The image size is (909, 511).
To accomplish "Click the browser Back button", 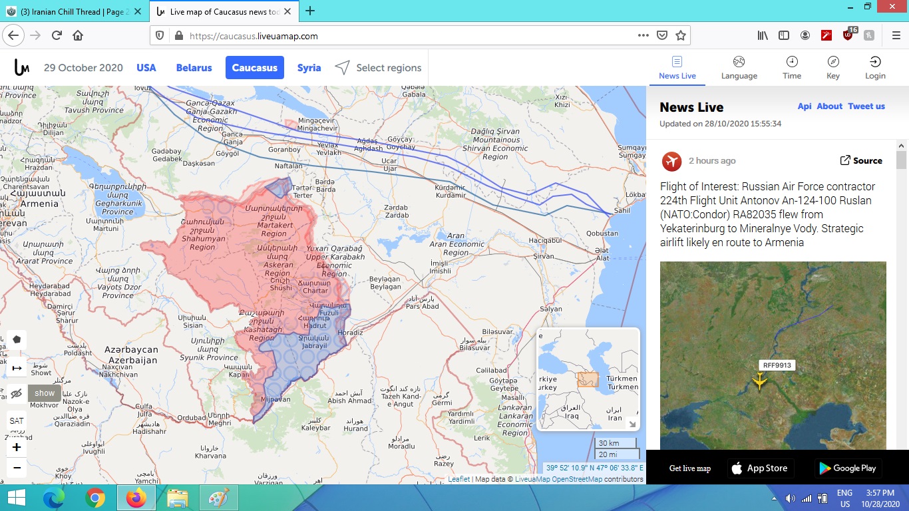I will coord(14,35).
